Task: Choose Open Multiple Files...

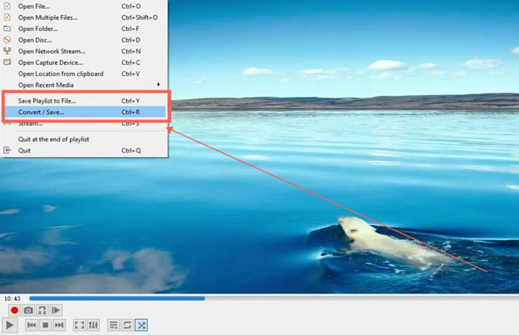Action: (x=84, y=18)
